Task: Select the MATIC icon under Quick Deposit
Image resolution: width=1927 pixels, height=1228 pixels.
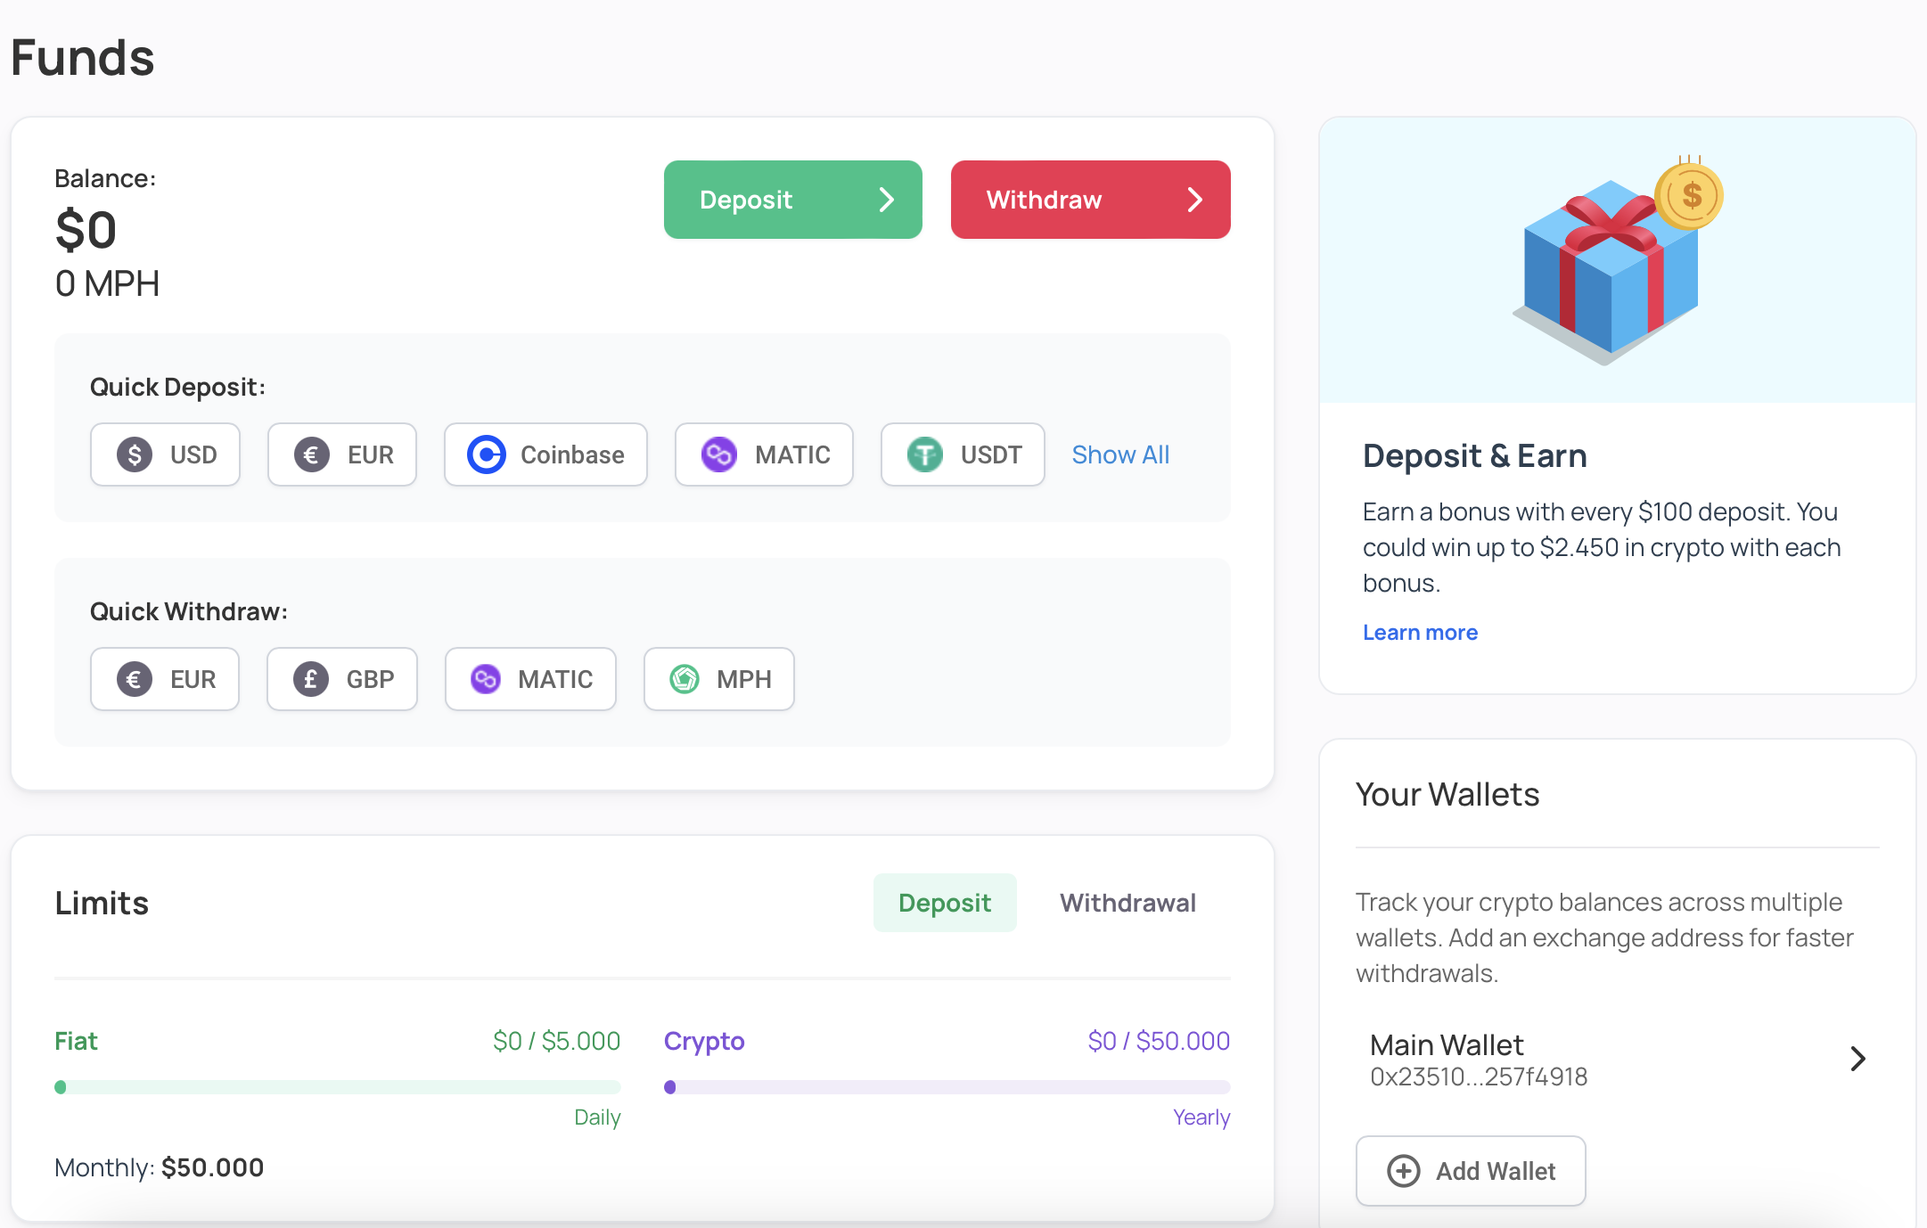Action: pyautogui.click(x=718, y=454)
